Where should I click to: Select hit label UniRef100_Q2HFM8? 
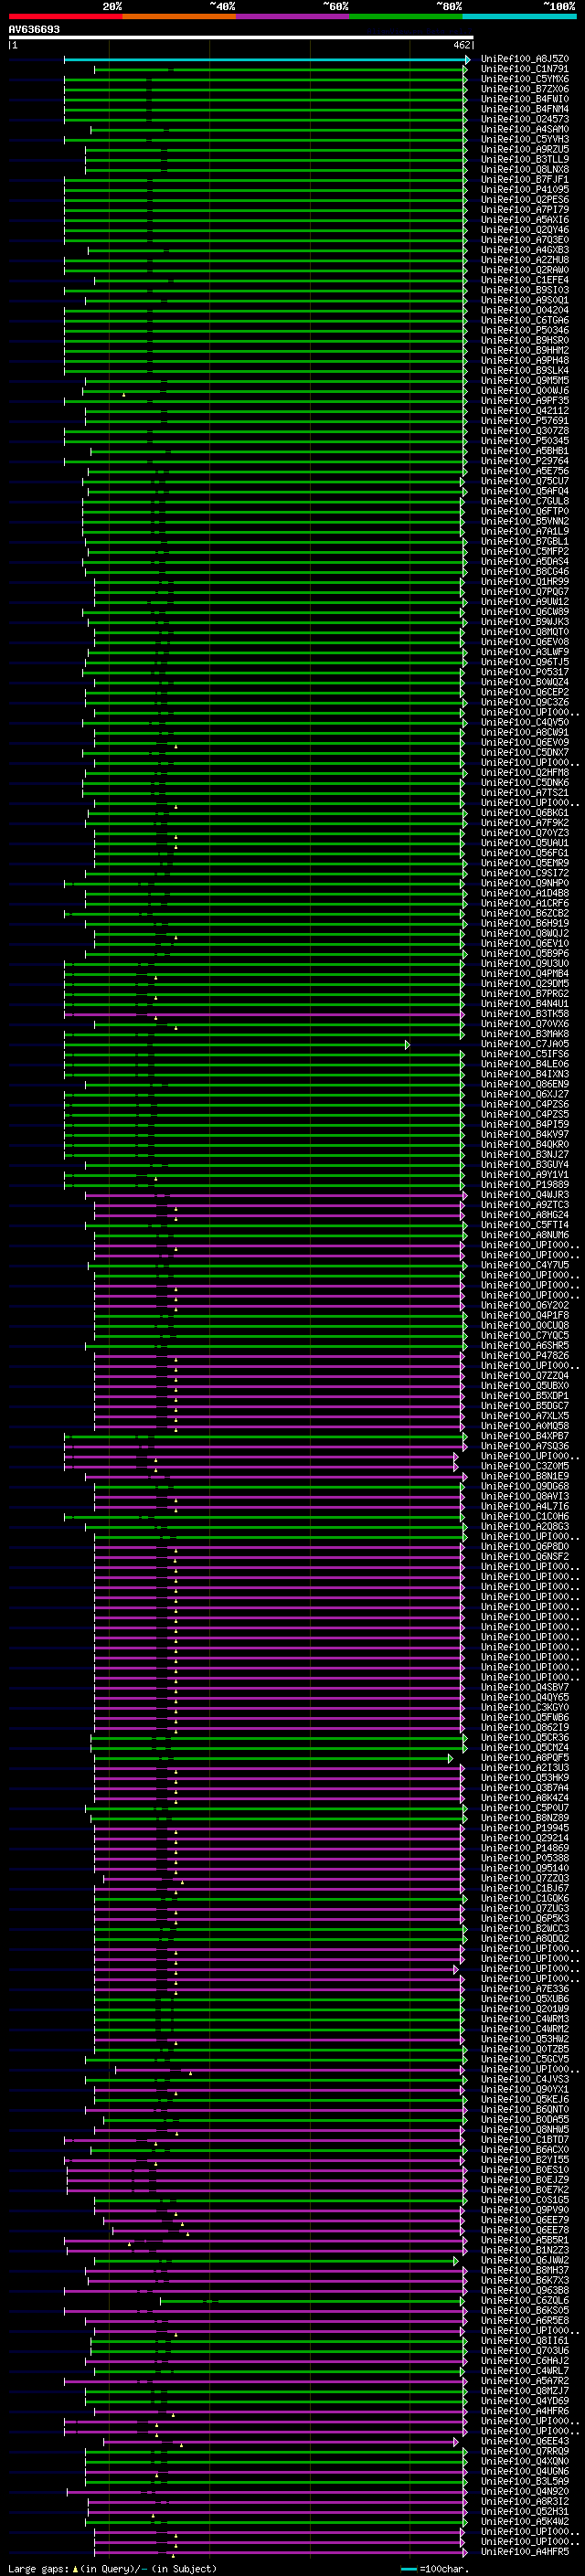click(525, 773)
